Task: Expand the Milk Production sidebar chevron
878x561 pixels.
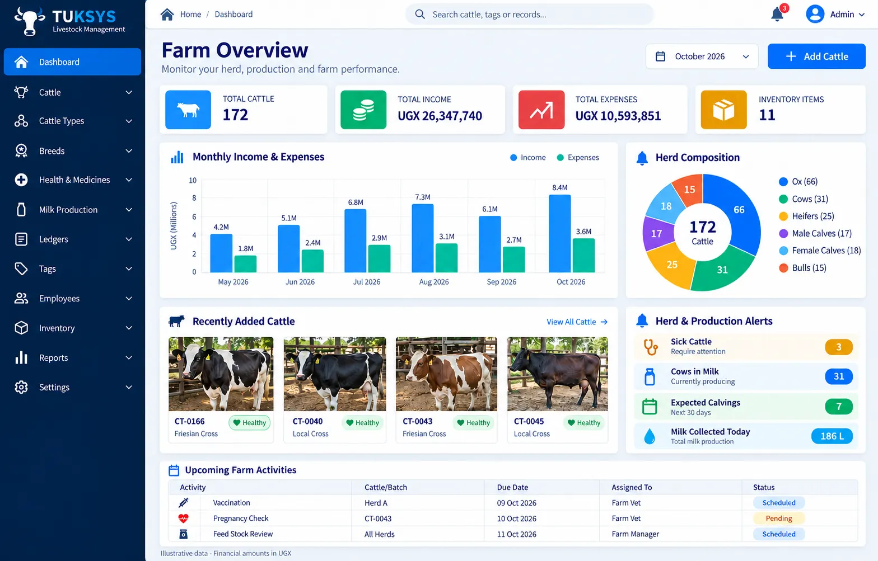Action: (129, 210)
